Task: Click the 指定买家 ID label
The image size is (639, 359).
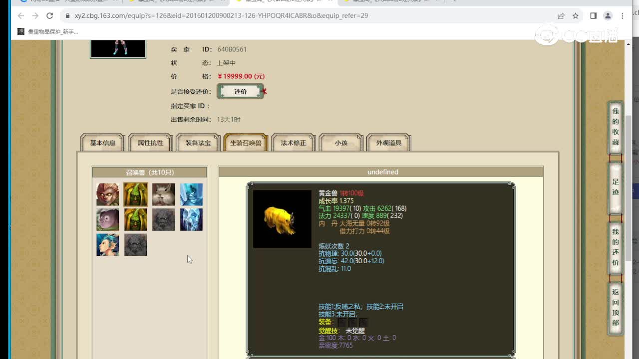Action: [190, 106]
